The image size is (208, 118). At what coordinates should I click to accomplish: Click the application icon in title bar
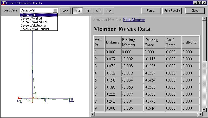tap(3, 3)
